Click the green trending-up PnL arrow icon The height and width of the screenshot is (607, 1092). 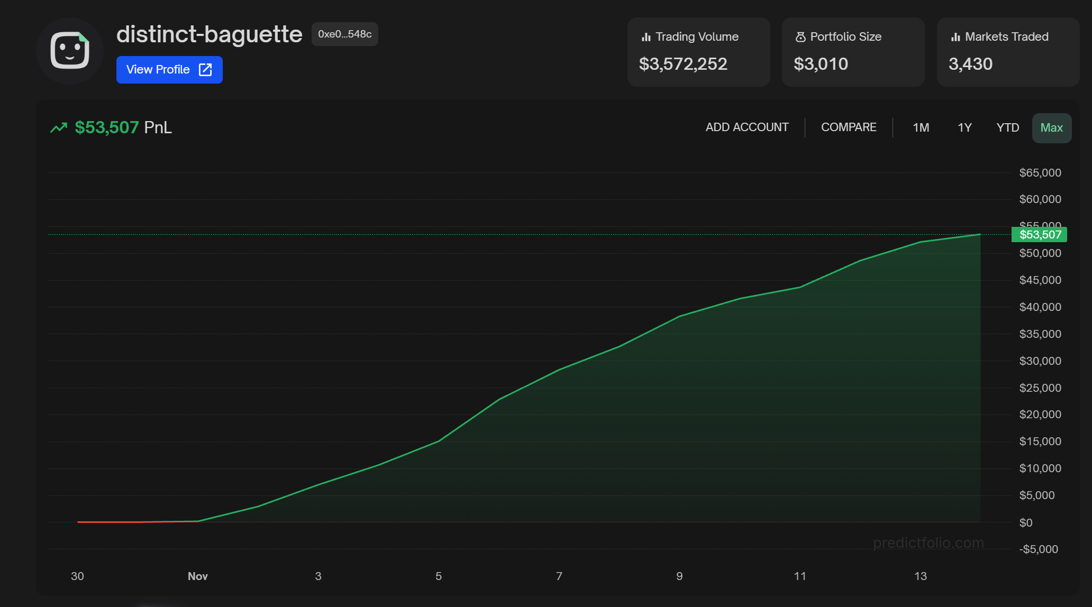(x=59, y=127)
